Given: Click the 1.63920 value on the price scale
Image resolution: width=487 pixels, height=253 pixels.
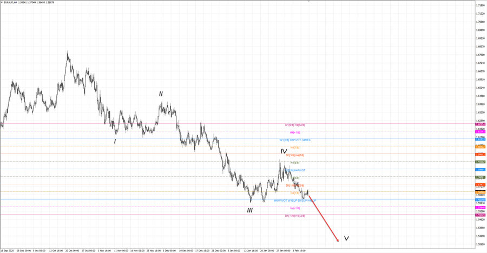Looking at the screenshot, I should (481, 104).
